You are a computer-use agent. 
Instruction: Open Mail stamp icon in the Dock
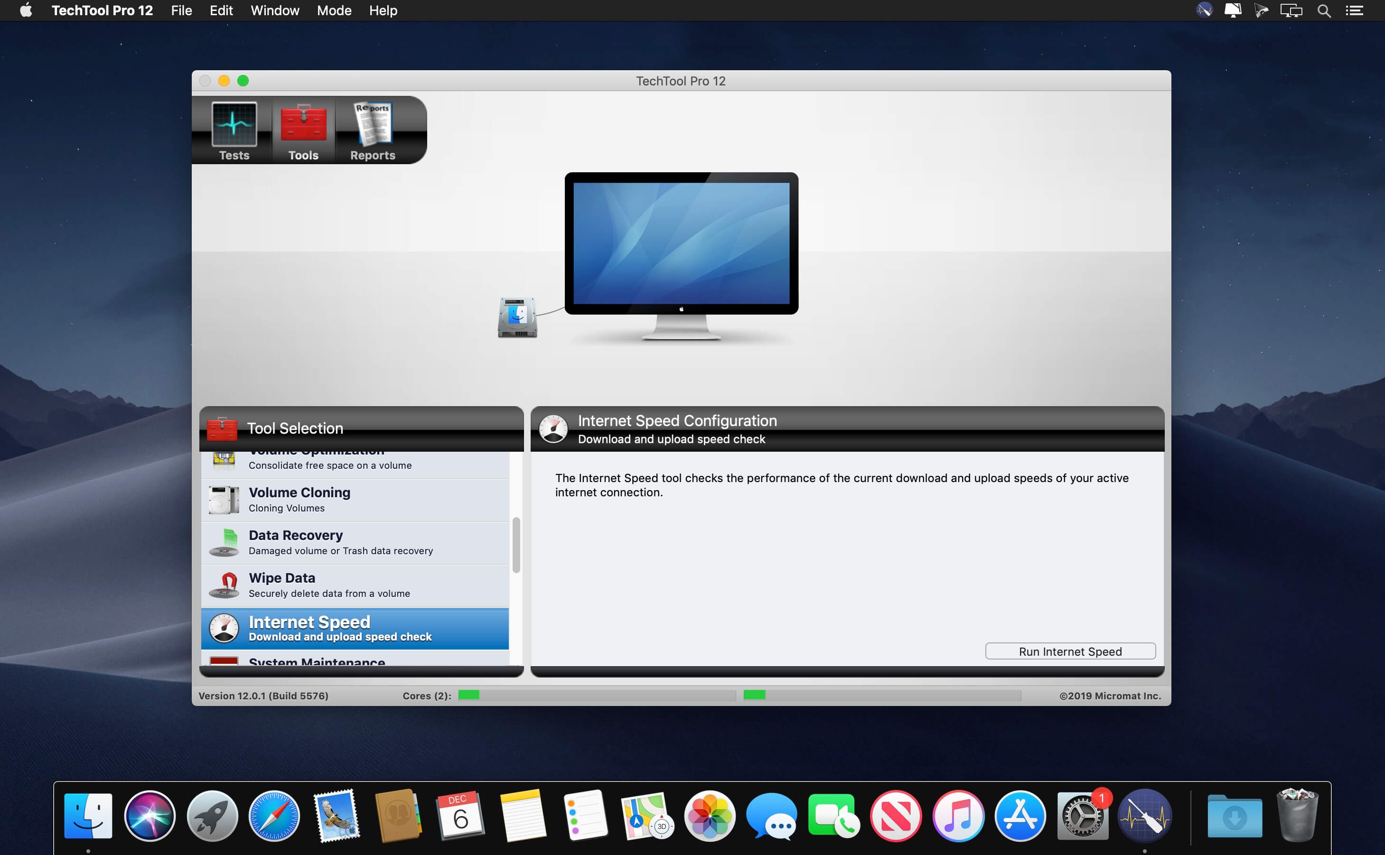coord(337,816)
